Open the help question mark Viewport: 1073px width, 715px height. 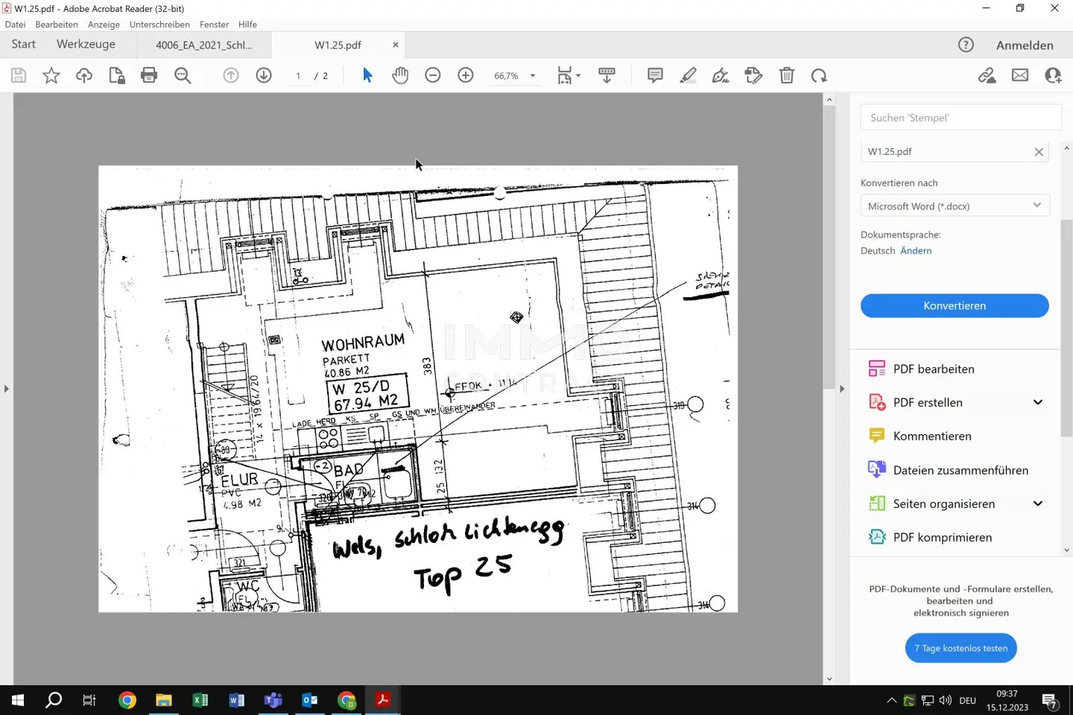pyautogui.click(x=966, y=45)
